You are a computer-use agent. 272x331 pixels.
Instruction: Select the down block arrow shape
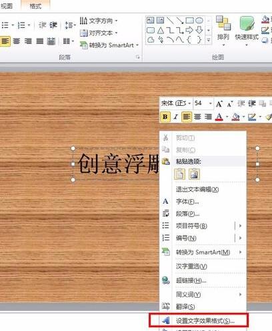199,30
